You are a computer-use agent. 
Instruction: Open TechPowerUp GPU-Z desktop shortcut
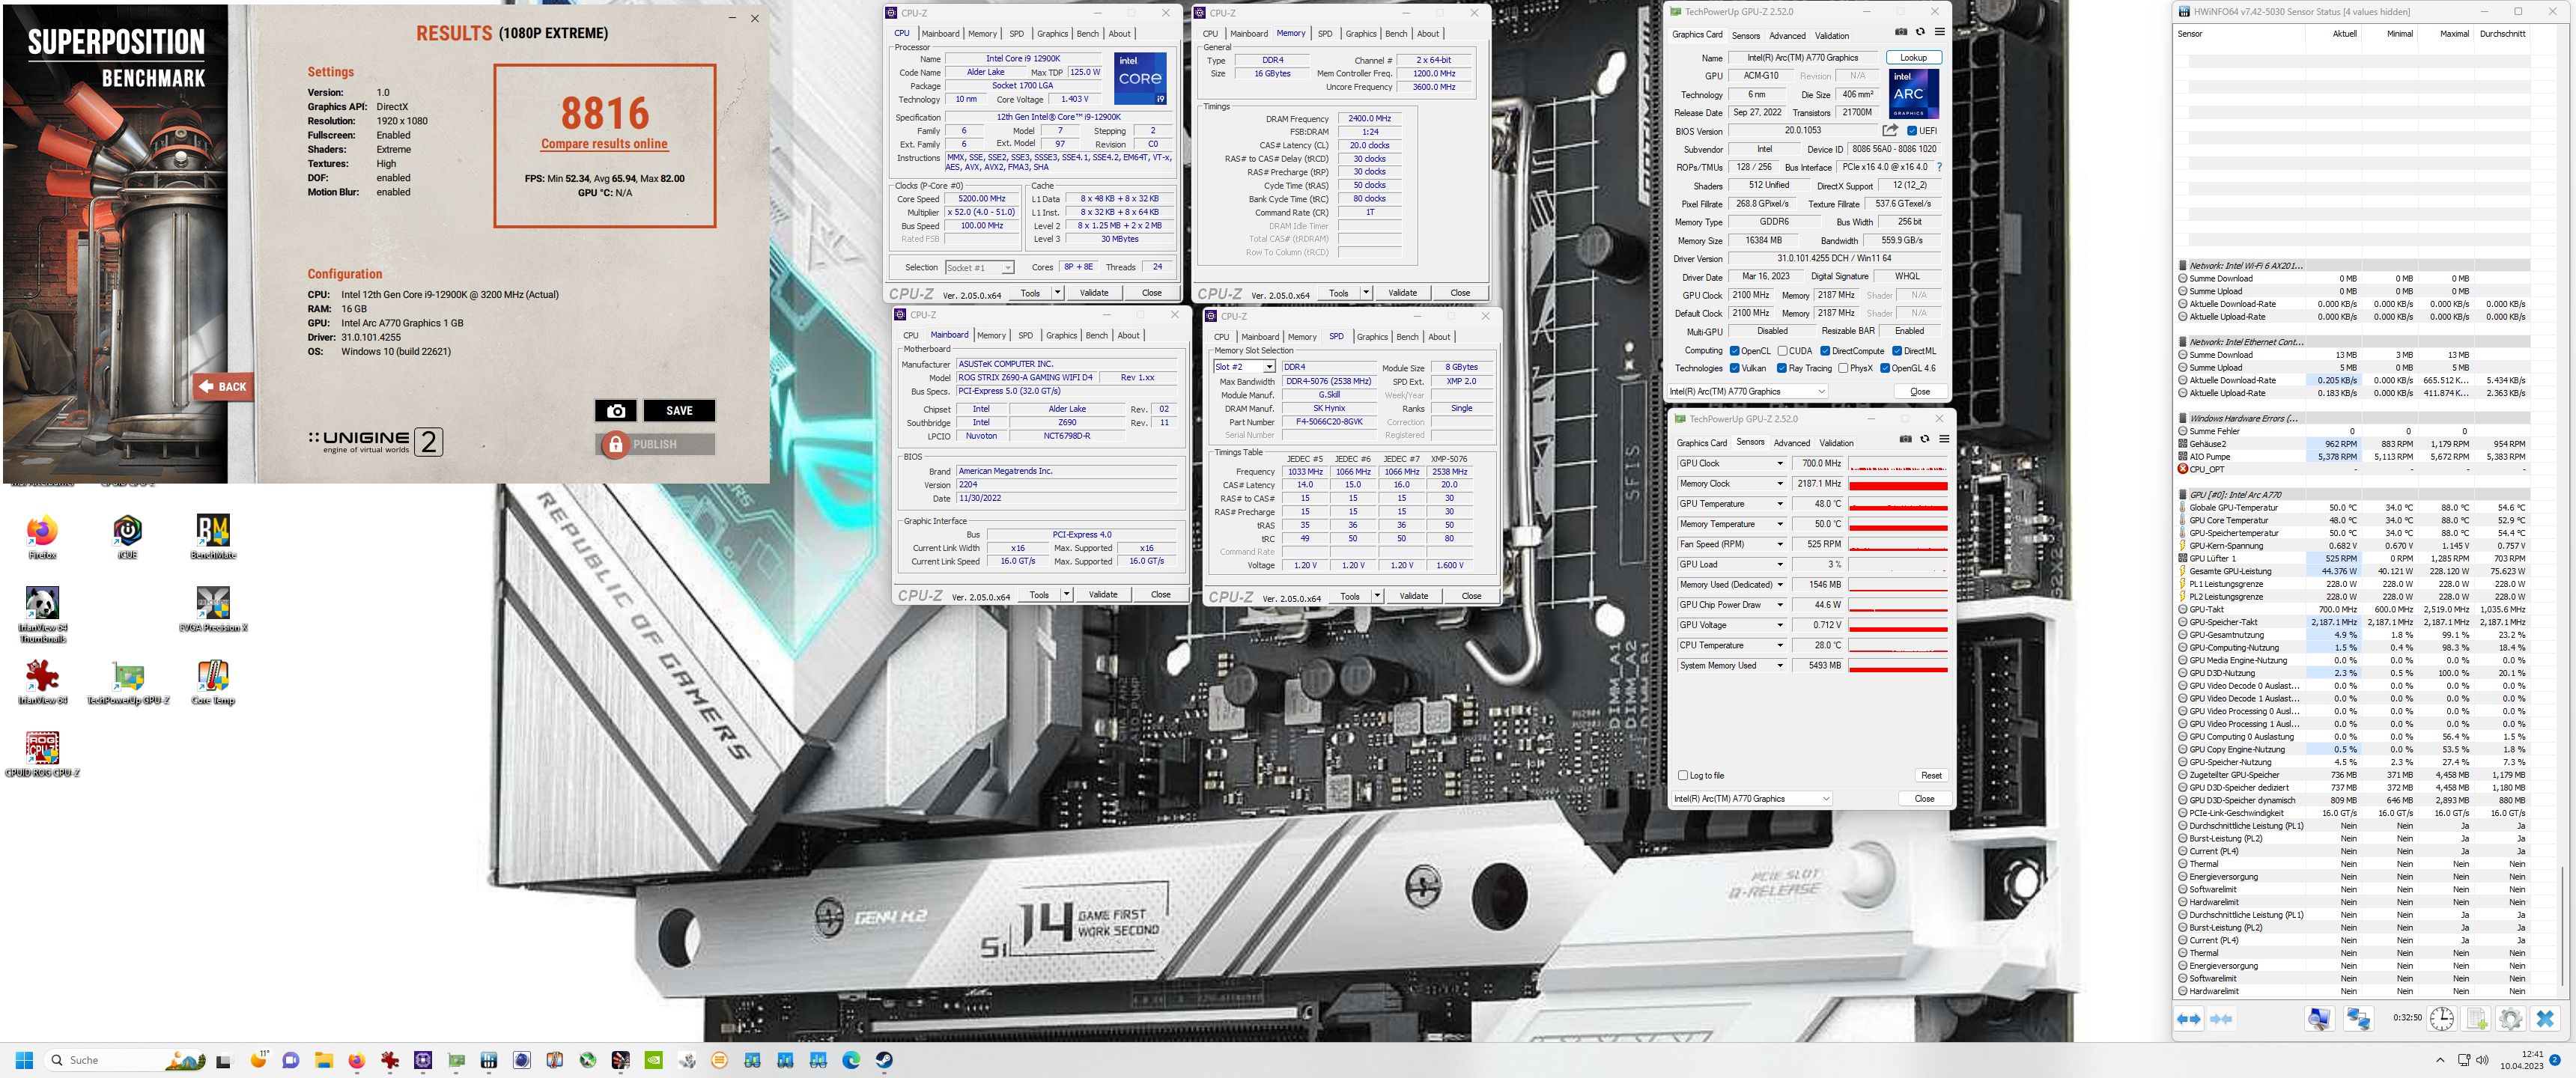[128, 683]
